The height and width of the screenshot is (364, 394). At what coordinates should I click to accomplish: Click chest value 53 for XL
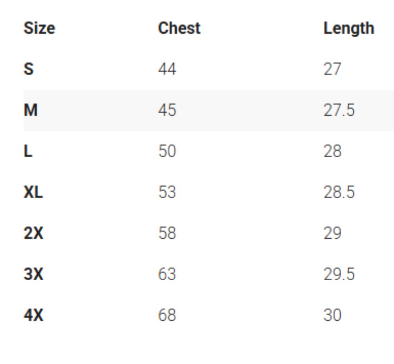[167, 192]
